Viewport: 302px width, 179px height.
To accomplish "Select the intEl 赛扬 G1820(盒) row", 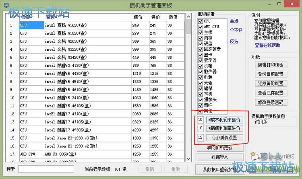I will pyautogui.click(x=95, y=33).
